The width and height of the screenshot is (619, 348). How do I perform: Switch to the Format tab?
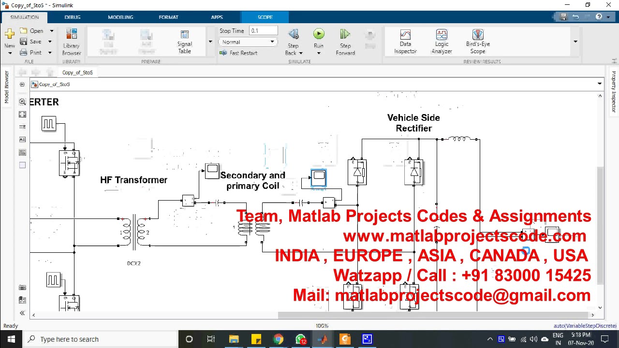coord(168,17)
